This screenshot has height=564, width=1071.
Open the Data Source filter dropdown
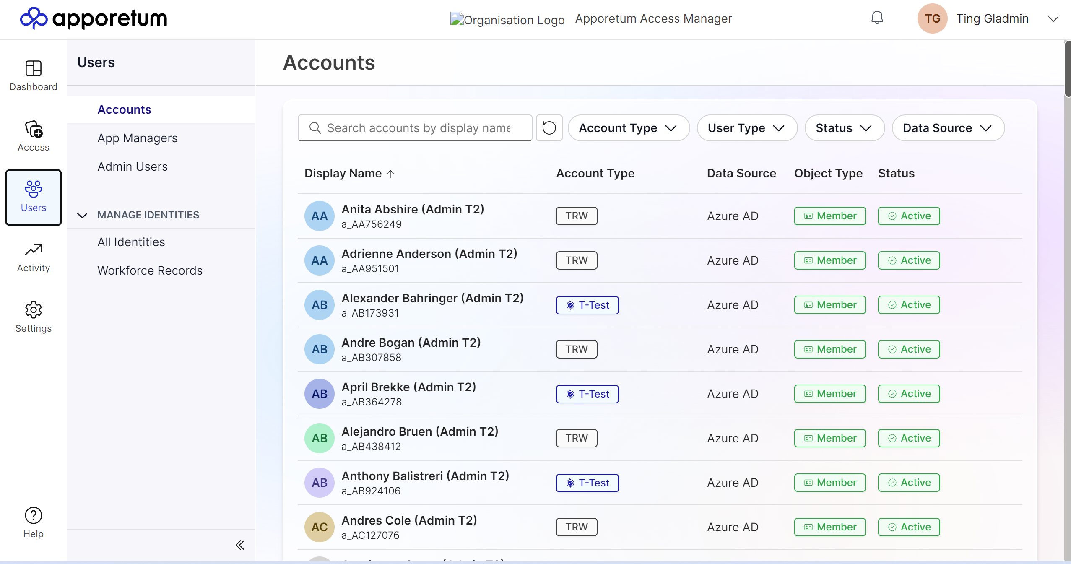point(948,128)
